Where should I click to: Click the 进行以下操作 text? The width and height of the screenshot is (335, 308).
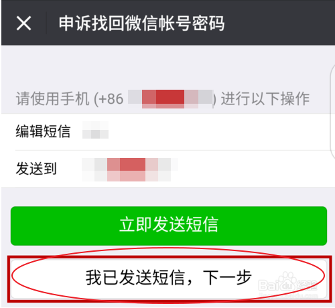(x=265, y=98)
